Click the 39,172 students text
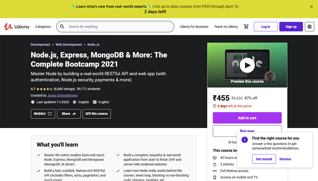The image size is (318, 181). point(88,89)
